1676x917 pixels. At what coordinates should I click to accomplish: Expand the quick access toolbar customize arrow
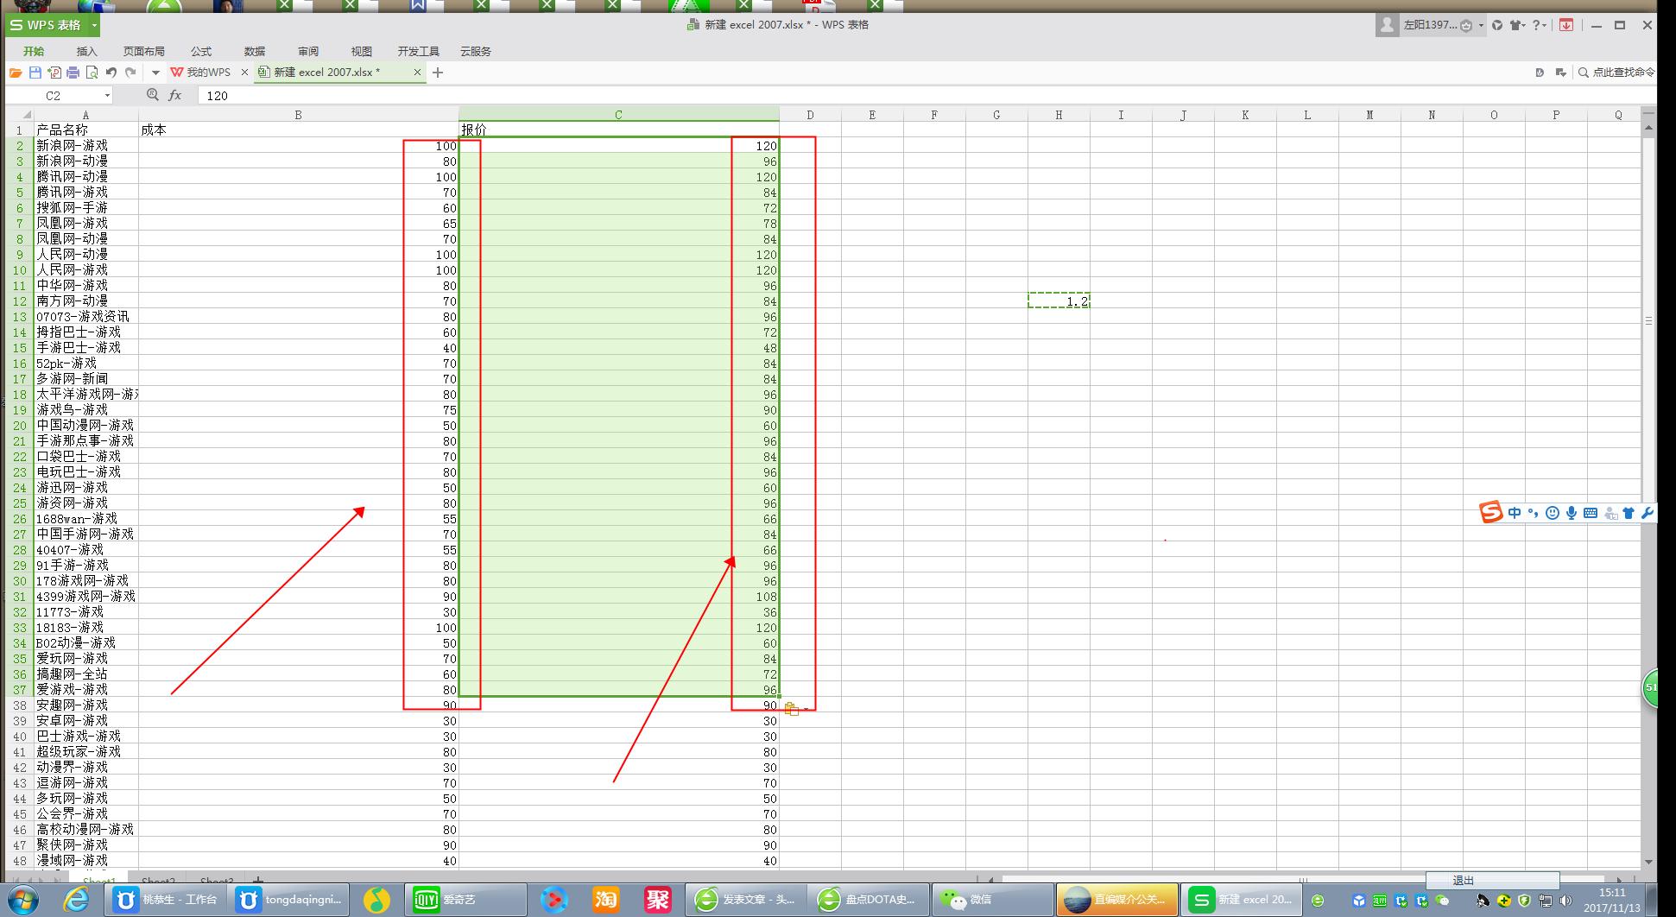pyautogui.click(x=155, y=73)
